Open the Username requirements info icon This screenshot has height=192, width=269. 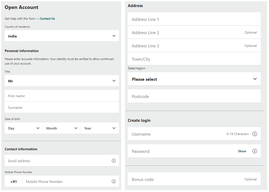[255, 134]
